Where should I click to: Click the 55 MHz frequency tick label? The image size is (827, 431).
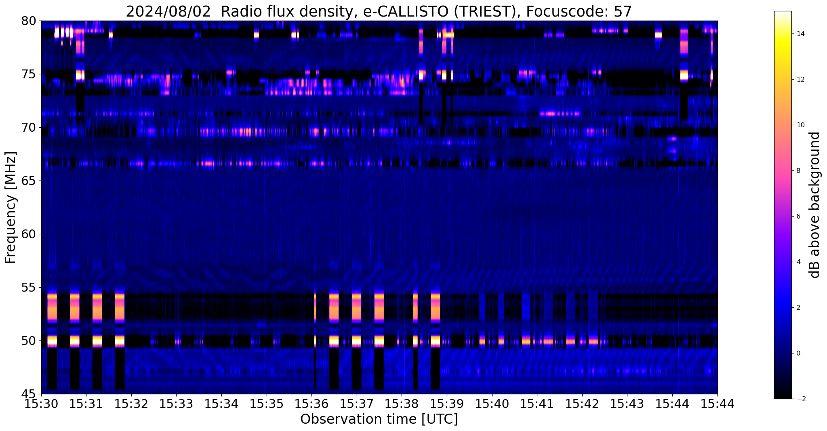pos(29,288)
